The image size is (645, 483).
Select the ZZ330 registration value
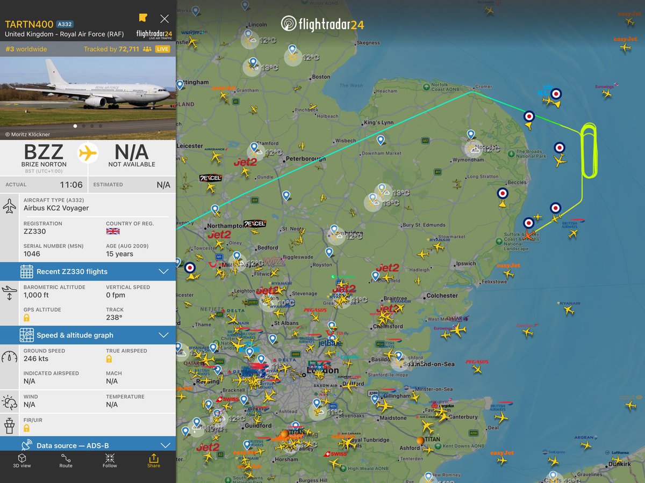35,231
